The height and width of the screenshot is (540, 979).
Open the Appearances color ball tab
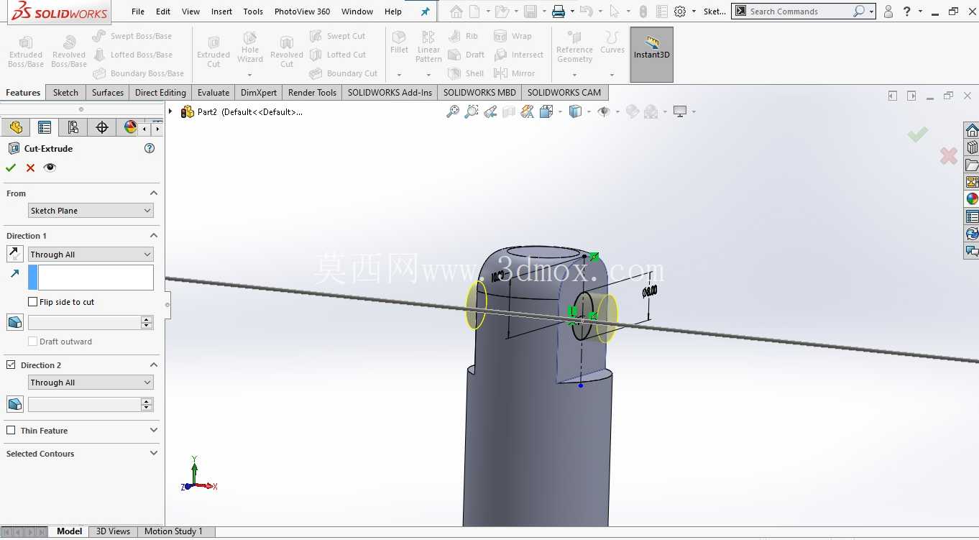[130, 127]
